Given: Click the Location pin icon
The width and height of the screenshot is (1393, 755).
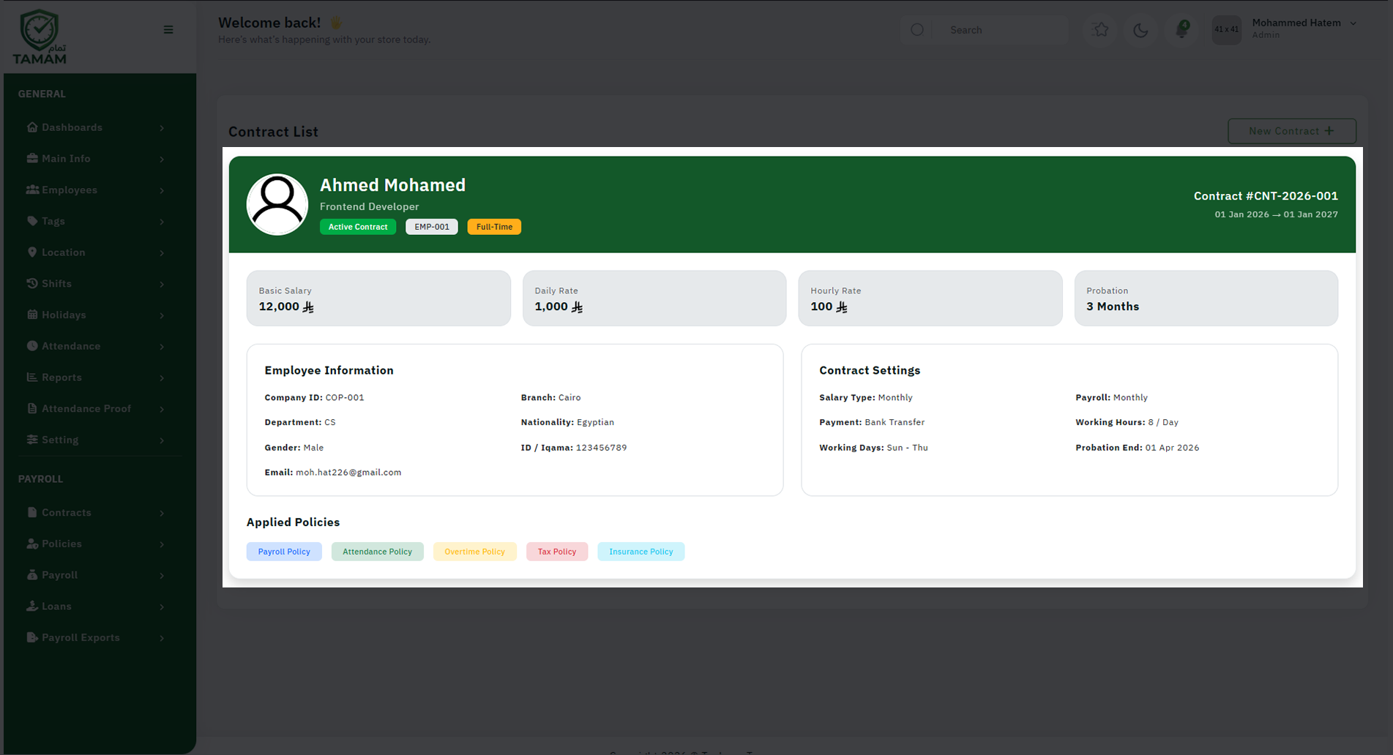Looking at the screenshot, I should click(x=32, y=252).
